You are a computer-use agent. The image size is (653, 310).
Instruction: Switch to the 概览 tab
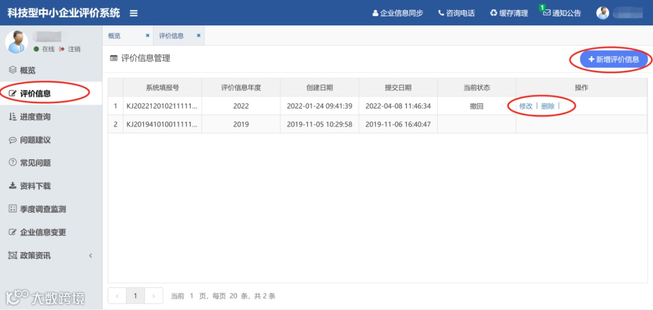pyautogui.click(x=114, y=36)
